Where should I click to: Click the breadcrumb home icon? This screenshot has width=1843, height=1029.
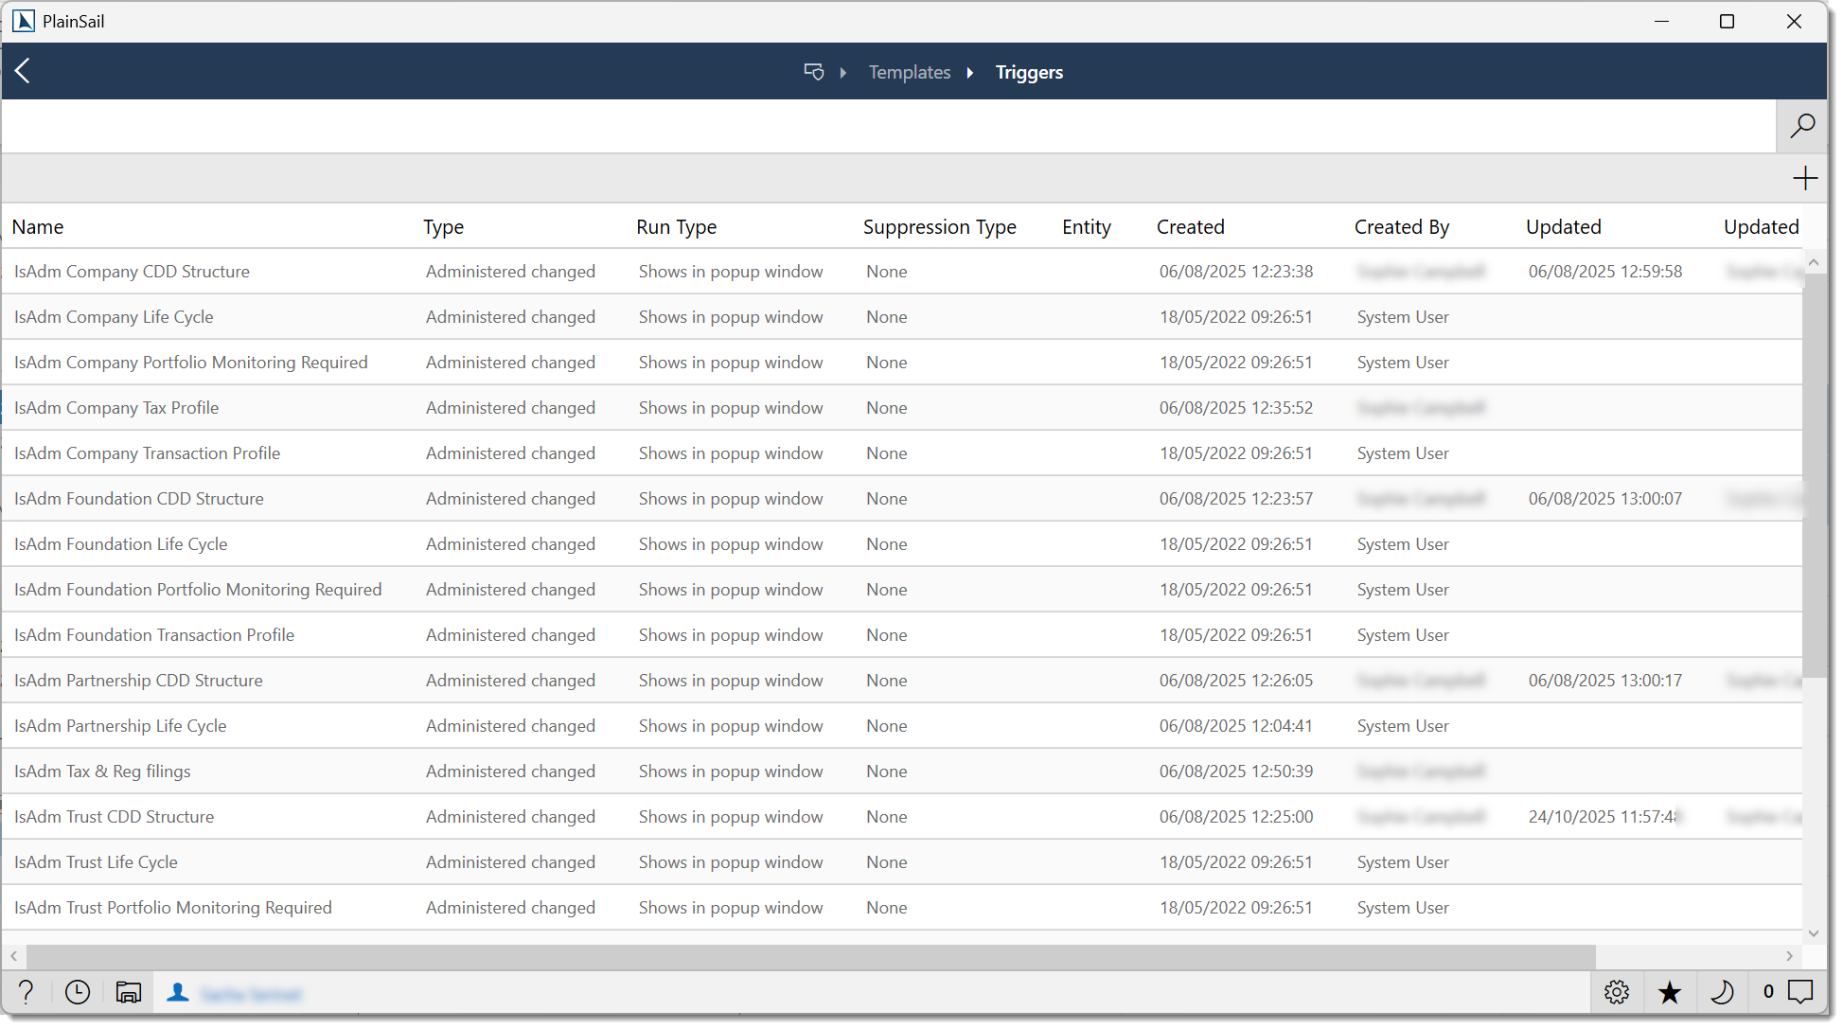[813, 72]
